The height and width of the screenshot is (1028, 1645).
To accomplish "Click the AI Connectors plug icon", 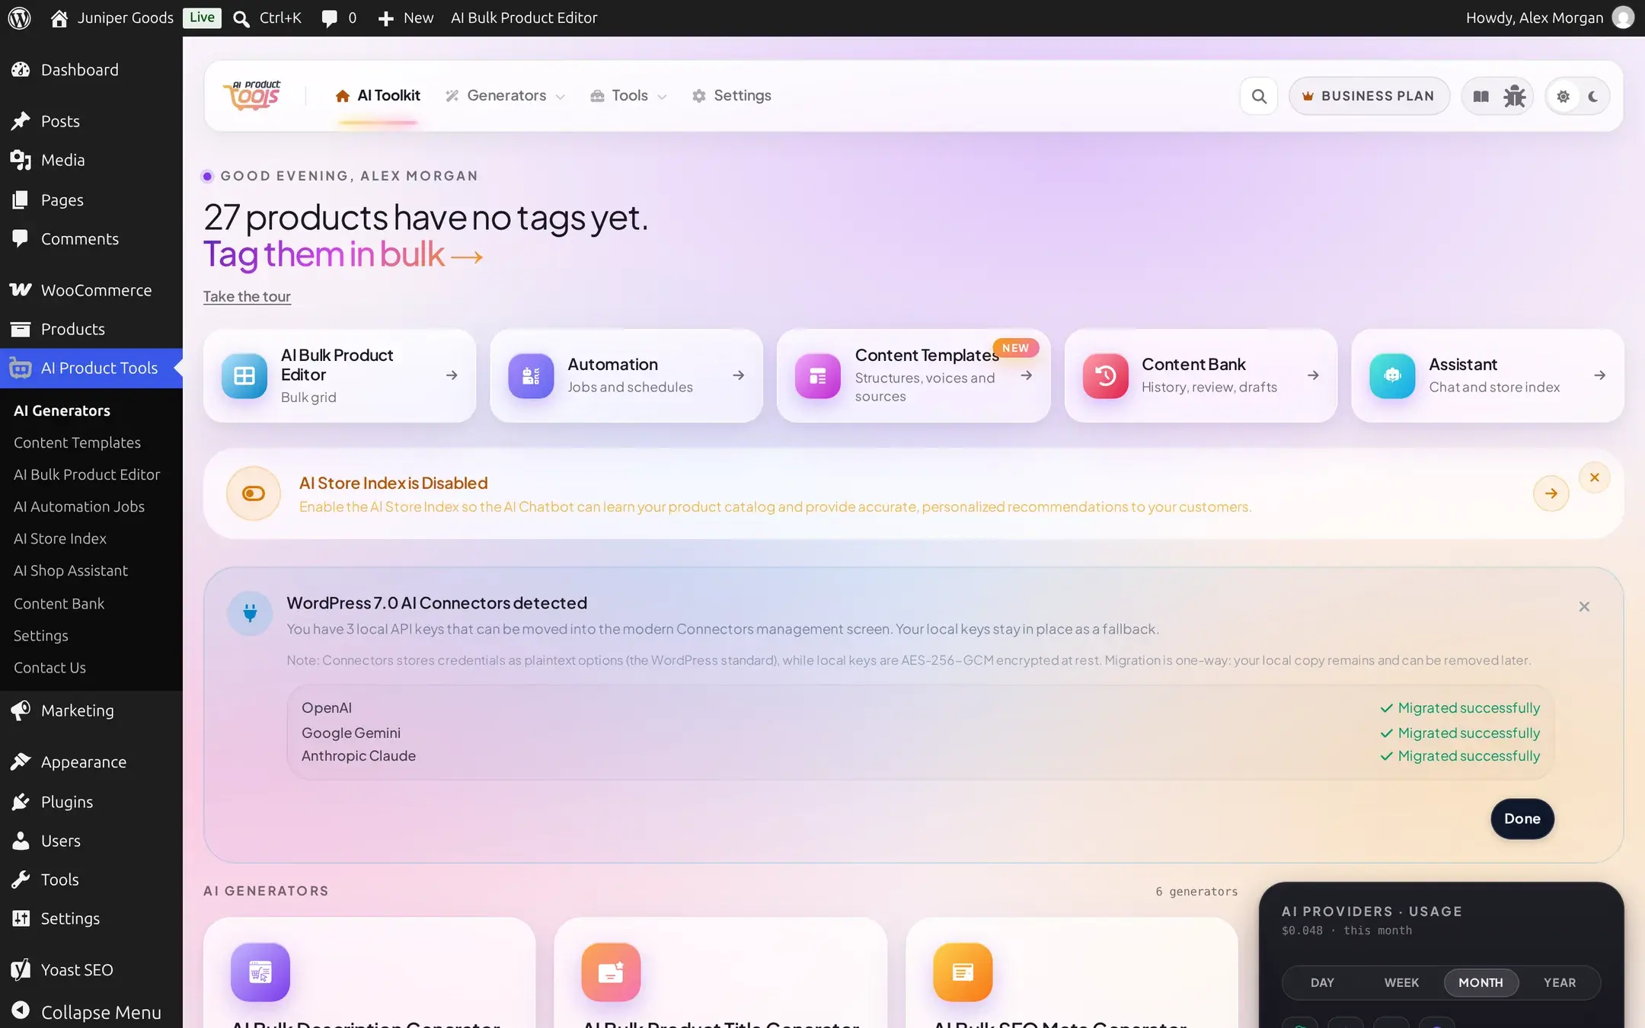I will [x=250, y=613].
